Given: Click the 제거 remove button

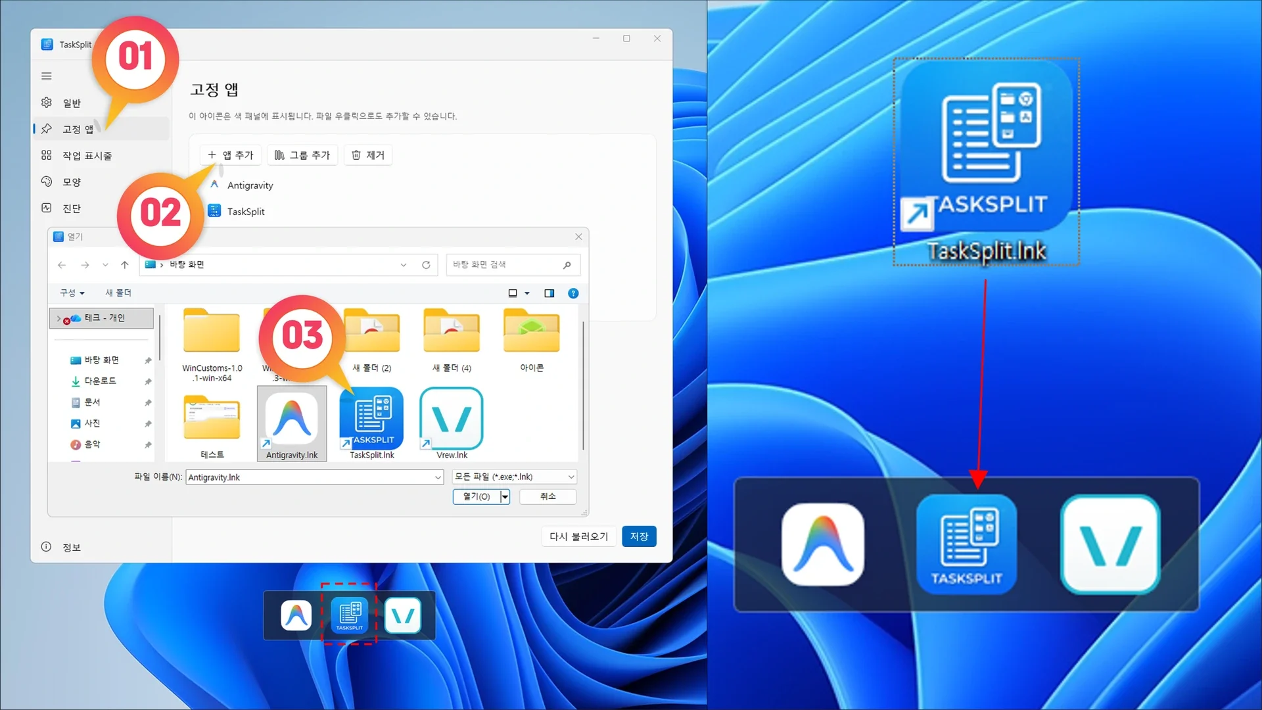Looking at the screenshot, I should pyautogui.click(x=368, y=155).
